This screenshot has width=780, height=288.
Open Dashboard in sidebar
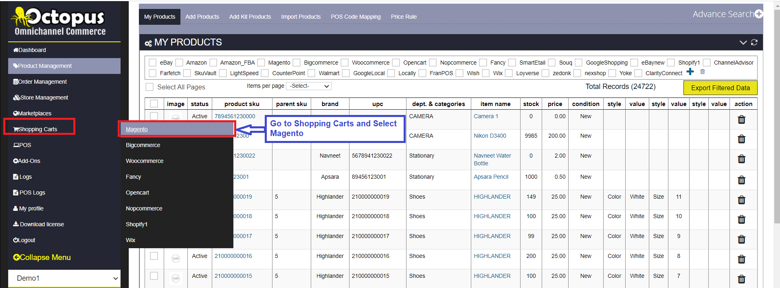[x=64, y=50]
